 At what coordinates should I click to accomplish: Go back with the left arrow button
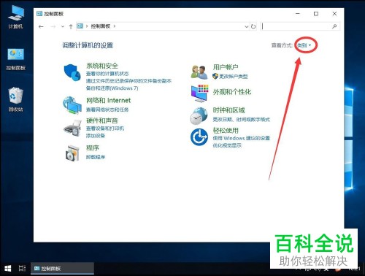click(x=41, y=26)
